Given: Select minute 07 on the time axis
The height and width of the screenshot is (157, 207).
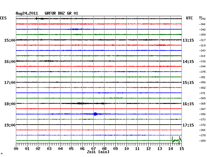Looking at the screenshot, I should coord(93,149).
